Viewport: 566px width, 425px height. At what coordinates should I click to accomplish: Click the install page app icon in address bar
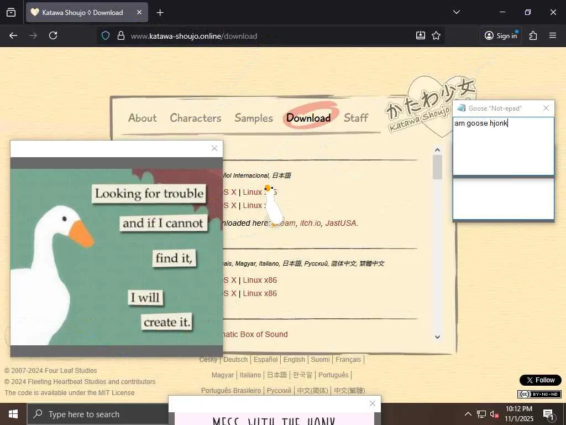click(x=421, y=35)
